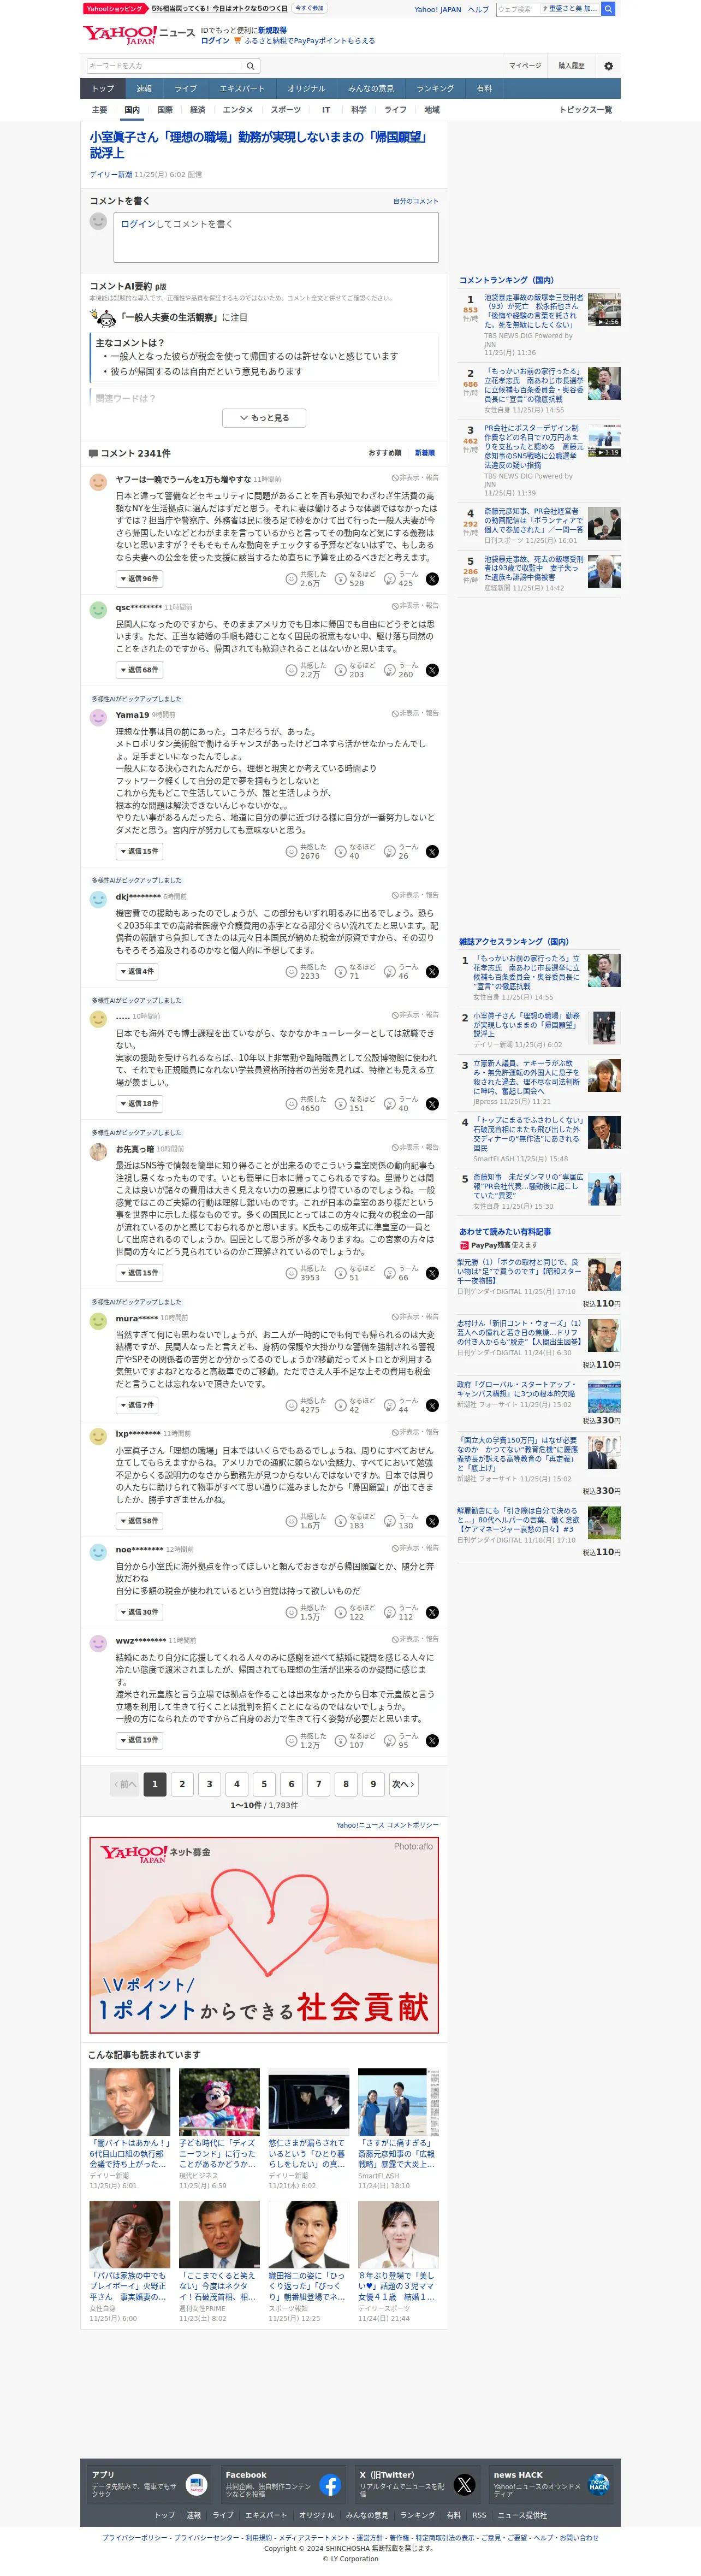701x2576 pixels.
Task: Expand 返信18件 replies
Action: pyautogui.click(x=138, y=1104)
